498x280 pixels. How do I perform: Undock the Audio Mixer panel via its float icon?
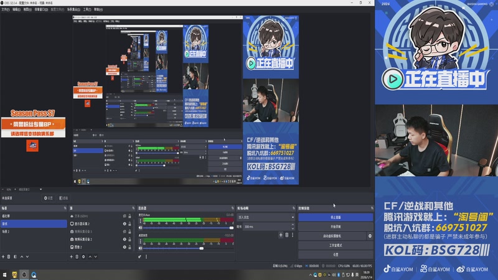pyautogui.click(x=232, y=208)
